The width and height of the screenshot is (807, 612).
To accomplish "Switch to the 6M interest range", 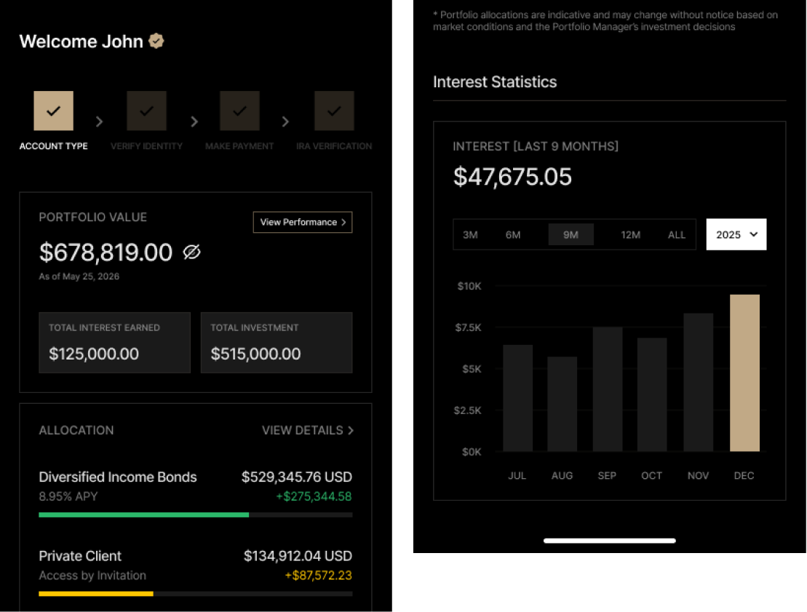I will coord(513,235).
